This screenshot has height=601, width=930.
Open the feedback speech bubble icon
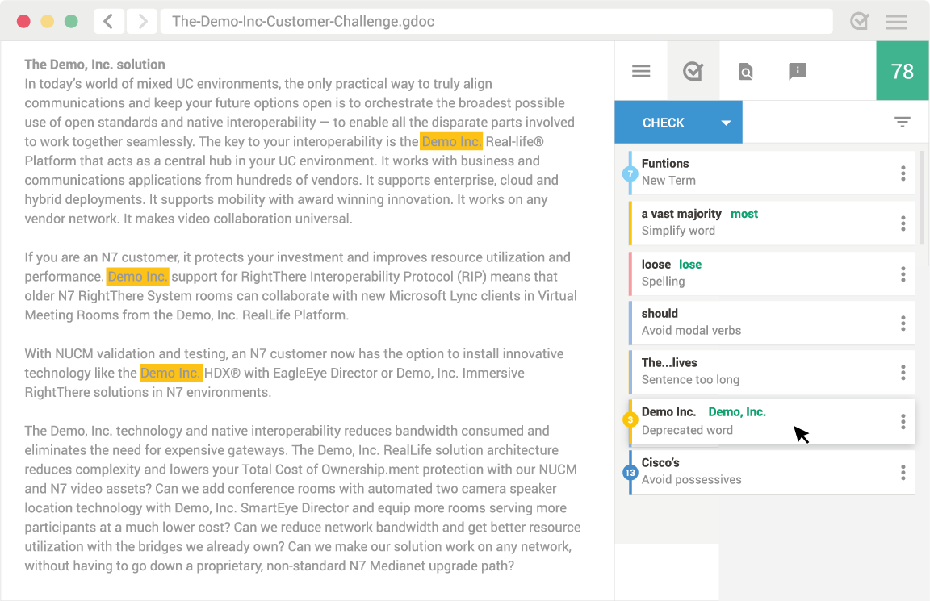797,72
